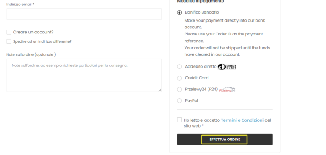This screenshot has width=326, height=155.
Task: Focus the Indirizzo email input field
Action: coord(84,14)
